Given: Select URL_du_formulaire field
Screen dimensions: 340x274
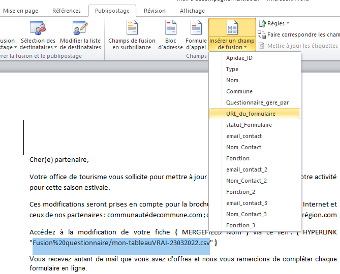Looking at the screenshot, I should 255,114.
